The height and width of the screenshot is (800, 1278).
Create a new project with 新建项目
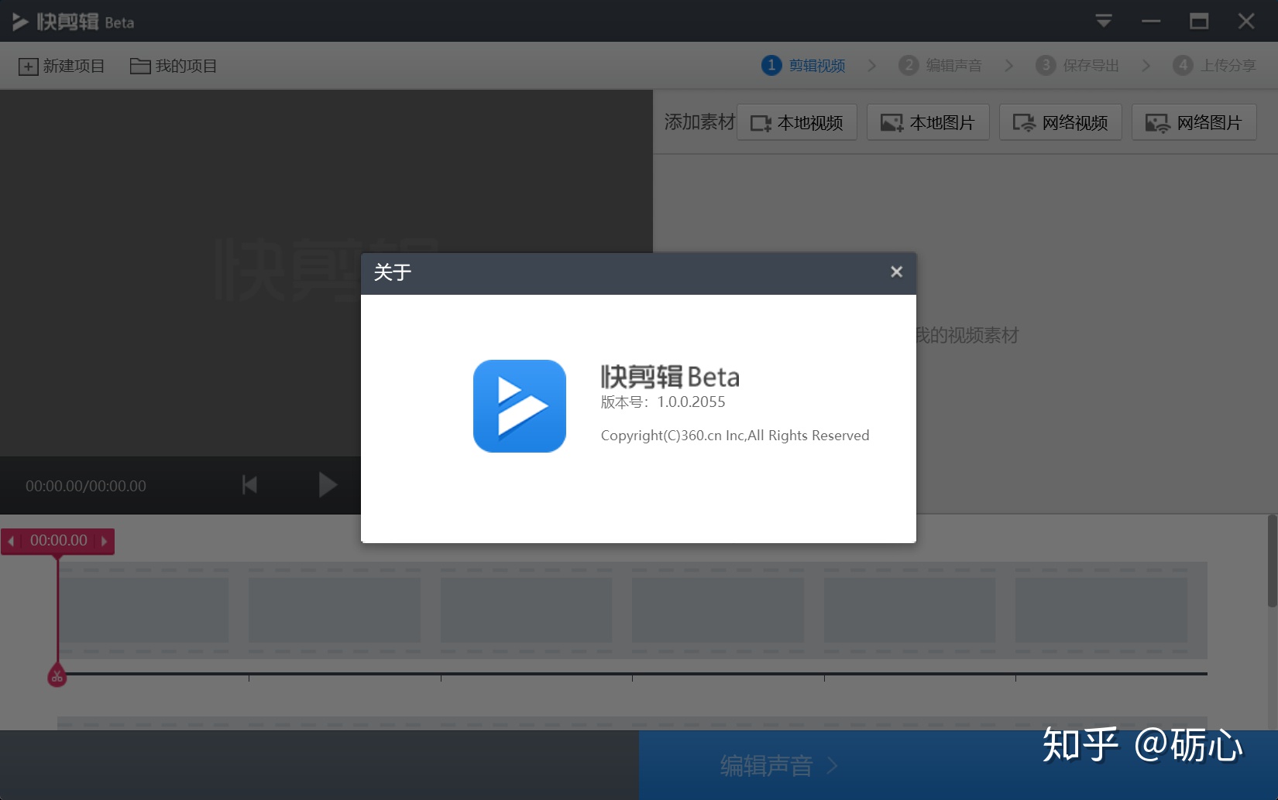[x=61, y=66]
